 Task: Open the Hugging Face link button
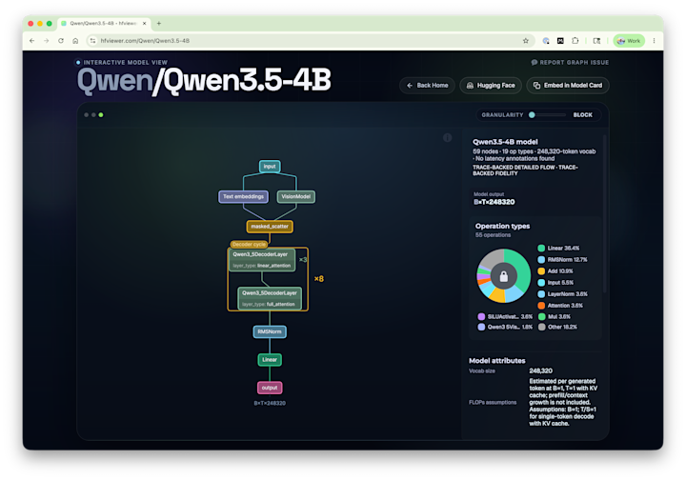(491, 86)
